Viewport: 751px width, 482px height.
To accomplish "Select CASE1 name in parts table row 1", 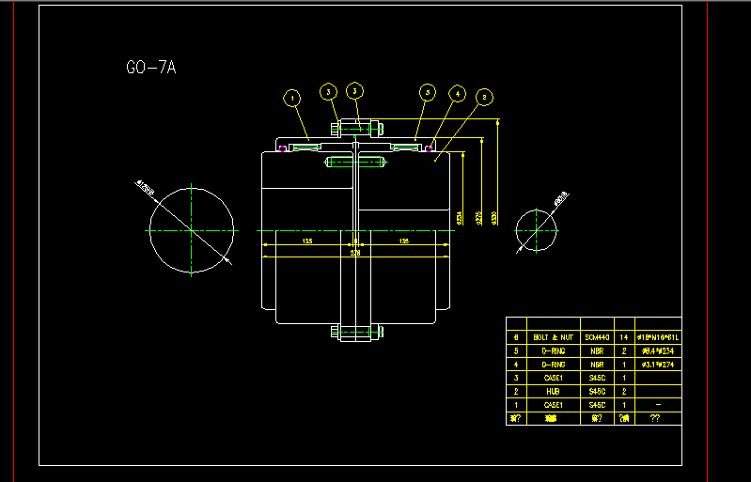I will pos(554,404).
